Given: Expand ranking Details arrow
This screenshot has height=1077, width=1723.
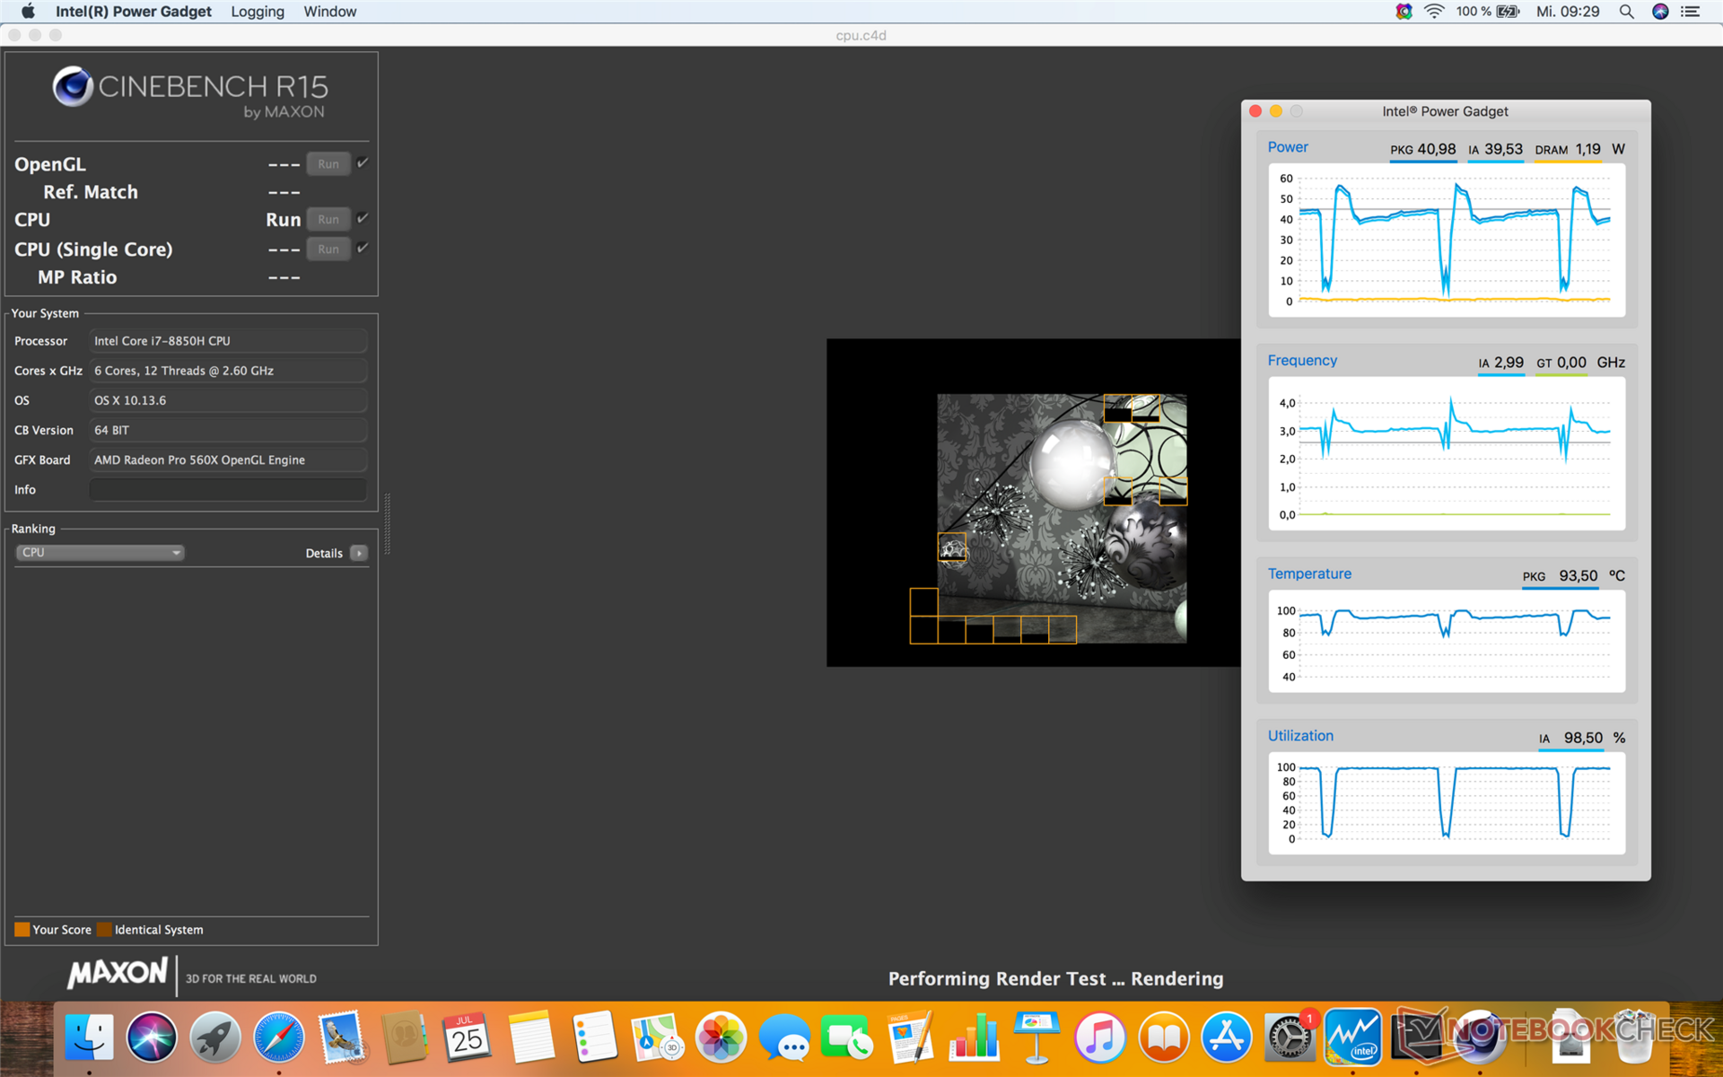Looking at the screenshot, I should coord(359,553).
